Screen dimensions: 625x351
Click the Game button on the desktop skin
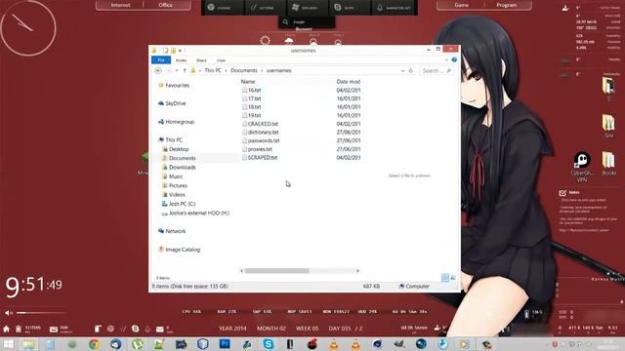coord(461,5)
